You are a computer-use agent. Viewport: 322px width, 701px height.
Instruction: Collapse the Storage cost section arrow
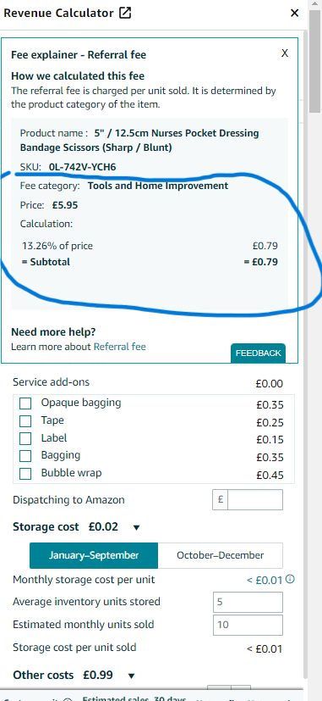(x=136, y=527)
